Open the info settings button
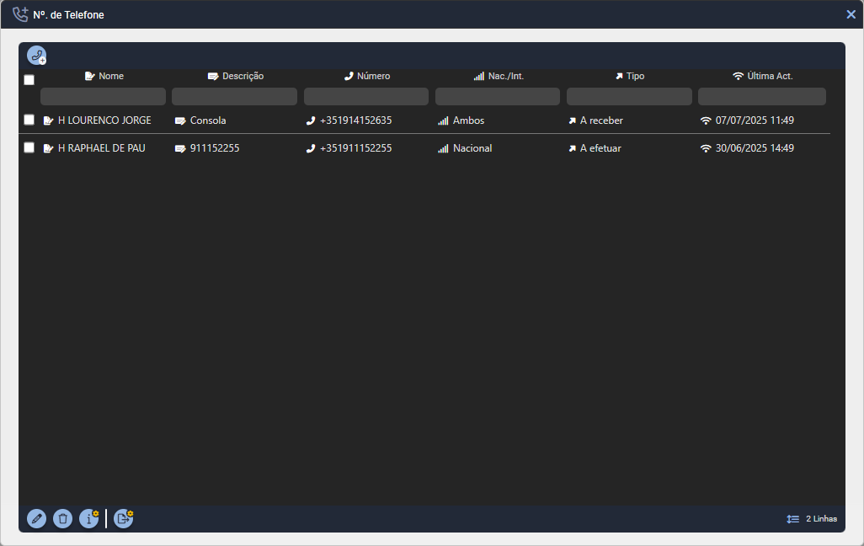Screen dimensions: 864x546 click(89, 518)
